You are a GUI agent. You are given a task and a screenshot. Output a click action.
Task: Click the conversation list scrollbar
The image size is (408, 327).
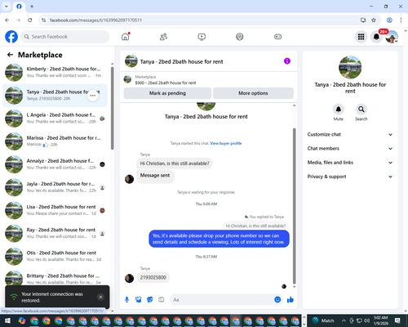(x=112, y=108)
